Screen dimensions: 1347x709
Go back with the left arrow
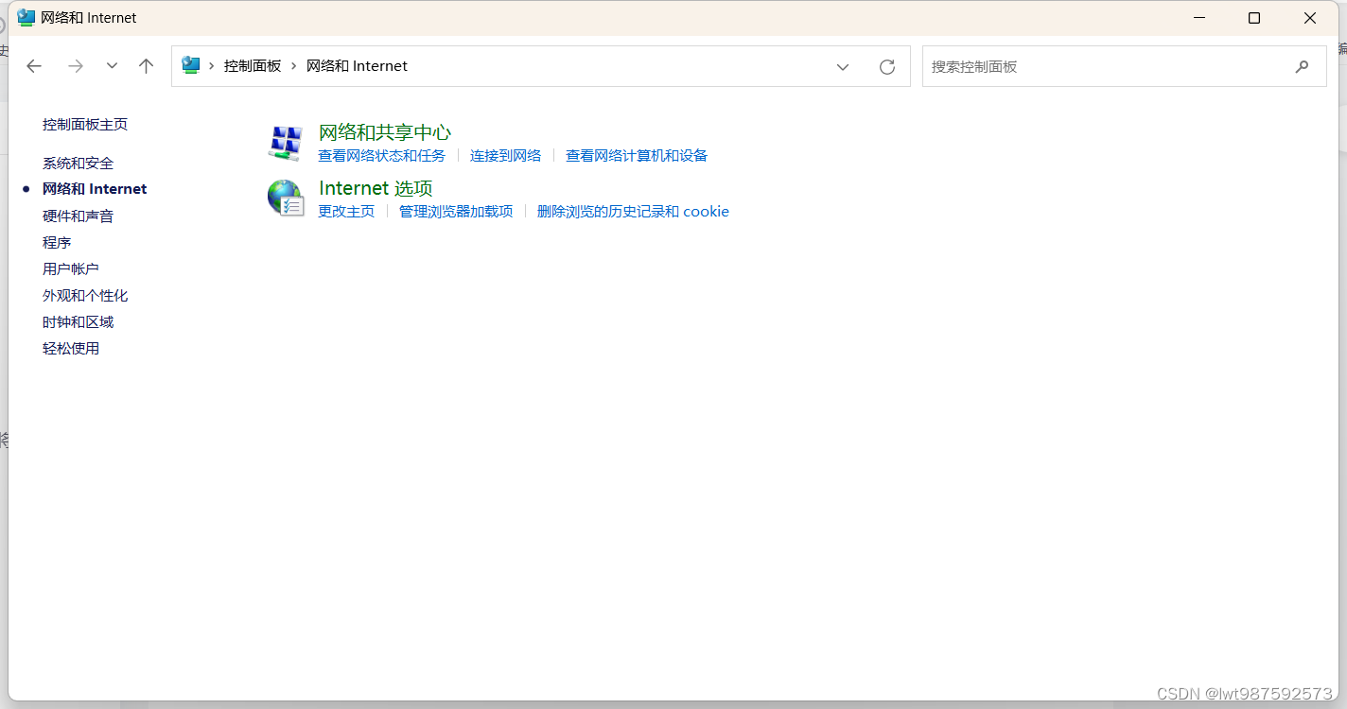pos(34,66)
